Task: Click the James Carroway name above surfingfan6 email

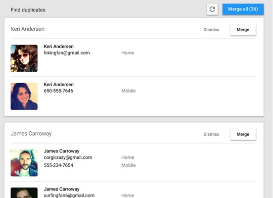Action: pos(61,189)
